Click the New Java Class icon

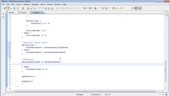point(106,8)
